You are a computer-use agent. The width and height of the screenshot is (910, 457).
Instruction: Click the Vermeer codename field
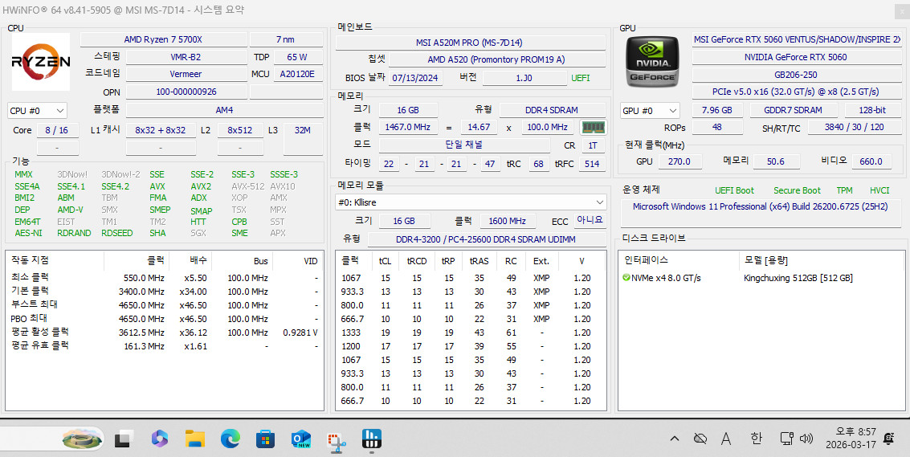(x=186, y=75)
